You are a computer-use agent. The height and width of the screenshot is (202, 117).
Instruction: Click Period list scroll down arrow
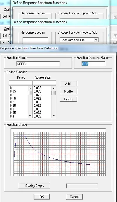pyautogui.click(x=30, y=116)
